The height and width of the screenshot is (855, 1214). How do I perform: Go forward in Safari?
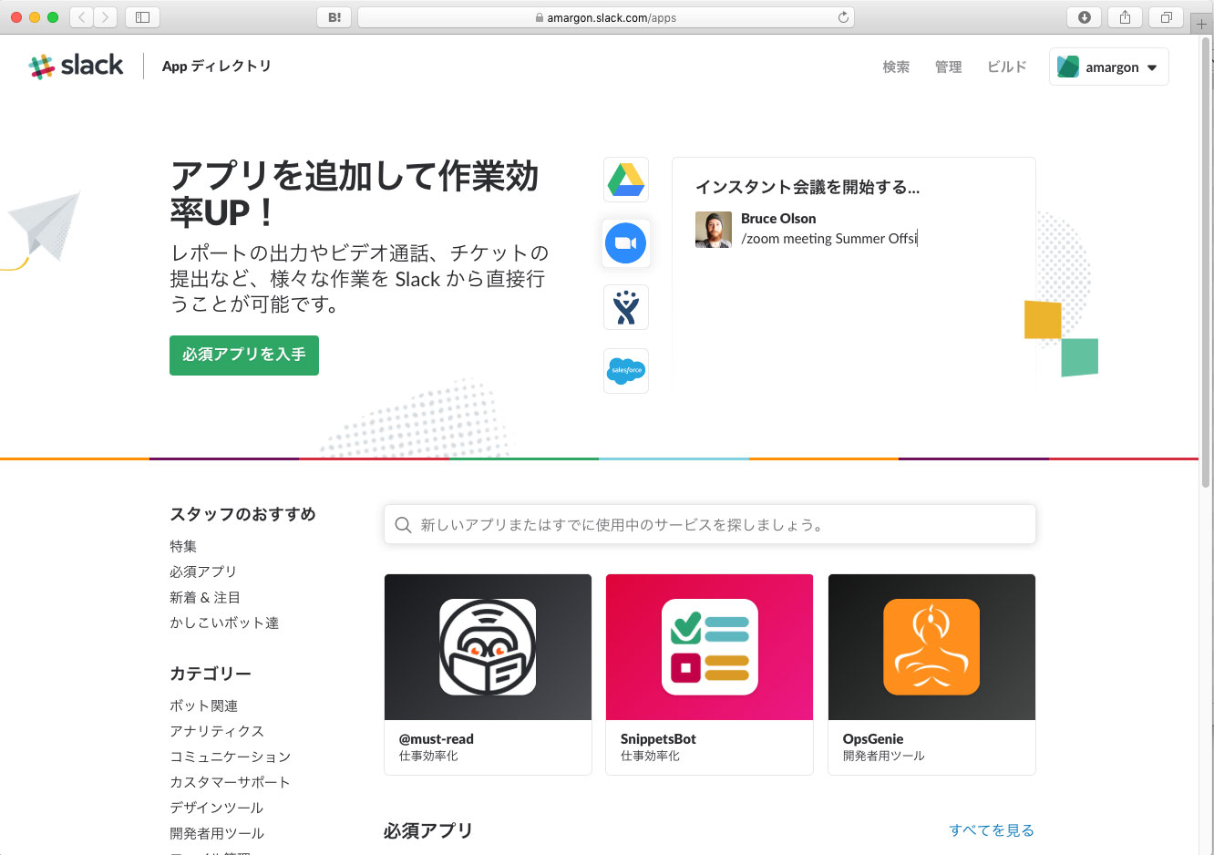[105, 16]
